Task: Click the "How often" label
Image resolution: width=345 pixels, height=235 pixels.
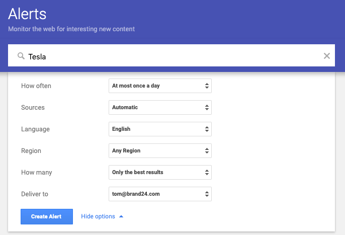Action: click(x=36, y=86)
